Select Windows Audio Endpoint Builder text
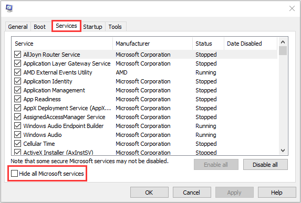Screen dimensions: 301x203 [x=64, y=126]
